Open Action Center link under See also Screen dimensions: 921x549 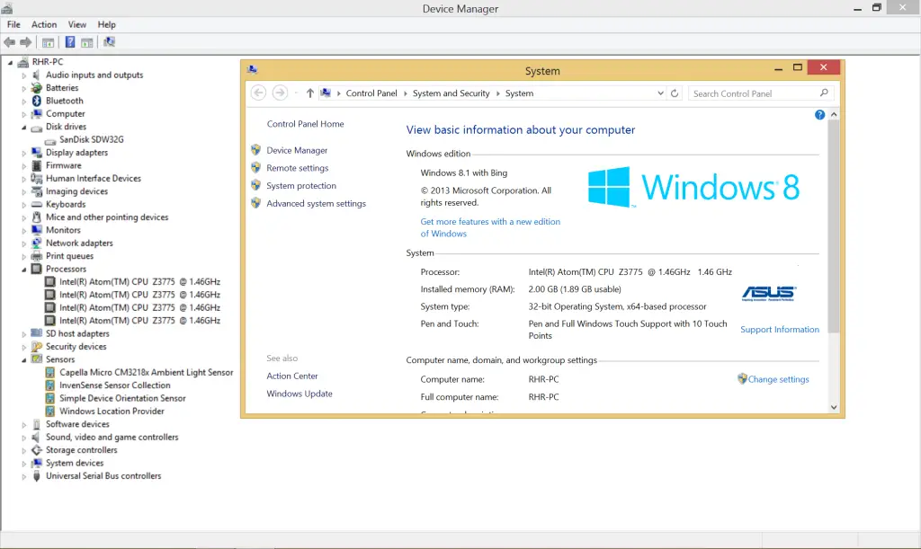292,376
